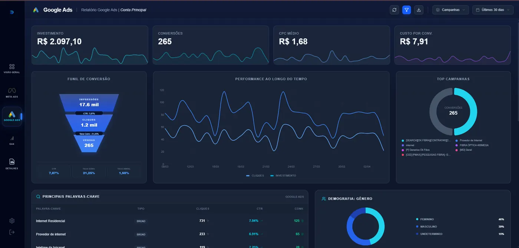Click the cyan segment of Top Campanhas donut
The width and height of the screenshot is (519, 248).
(x=473, y=111)
